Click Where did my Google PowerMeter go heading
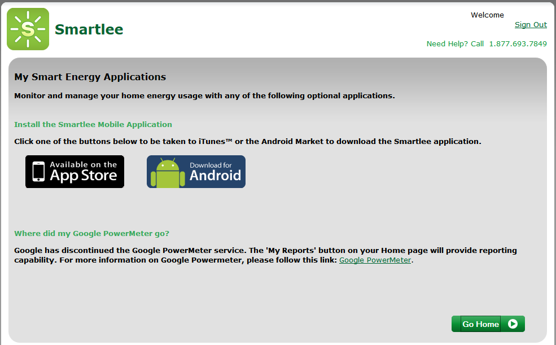The width and height of the screenshot is (556, 345). 91,233
